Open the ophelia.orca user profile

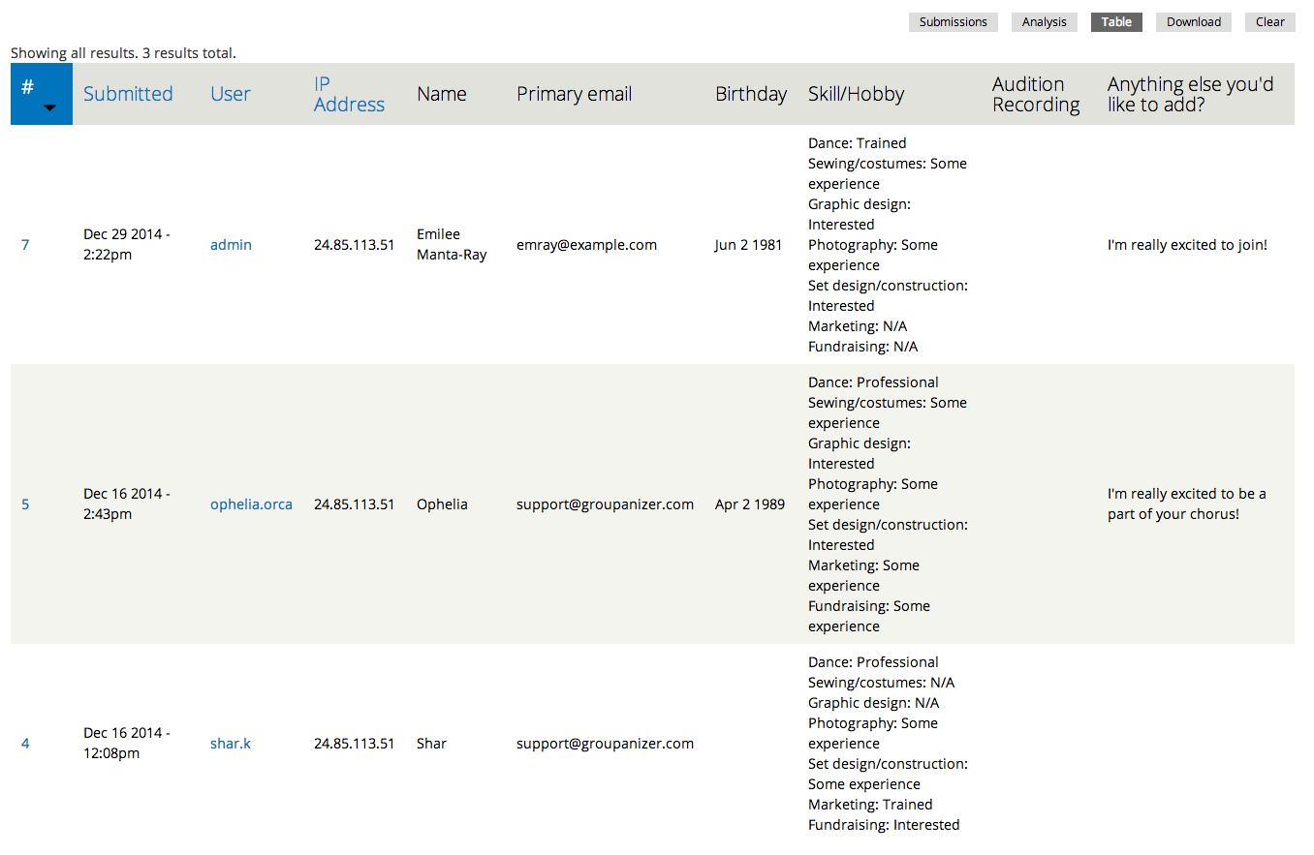pos(251,504)
